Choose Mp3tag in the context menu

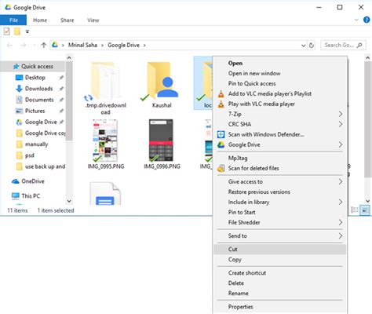coord(279,158)
